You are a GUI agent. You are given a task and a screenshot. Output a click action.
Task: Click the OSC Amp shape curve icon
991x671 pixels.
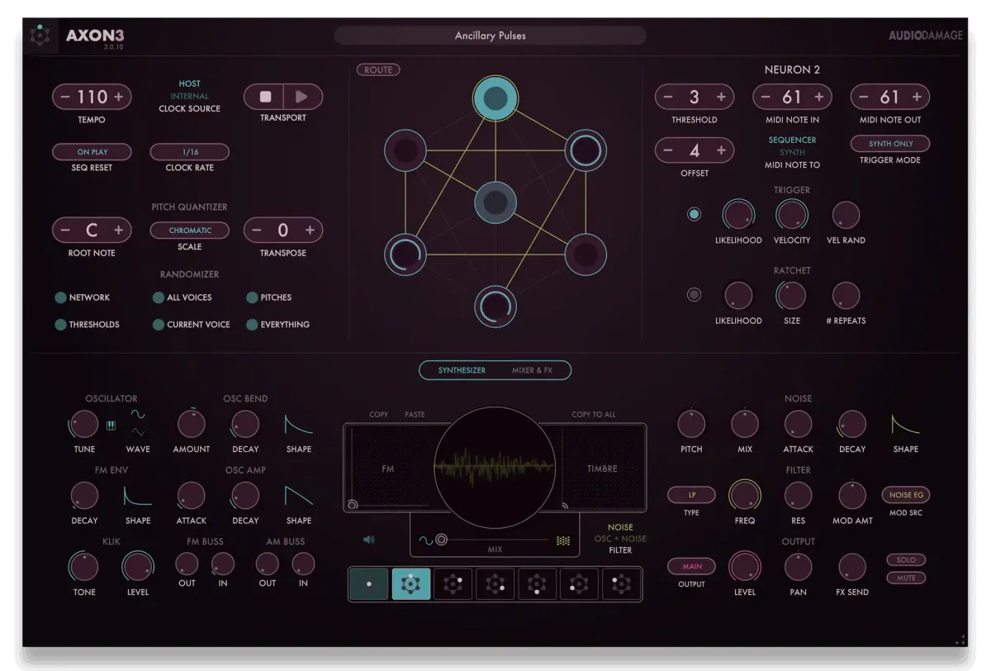(x=298, y=496)
